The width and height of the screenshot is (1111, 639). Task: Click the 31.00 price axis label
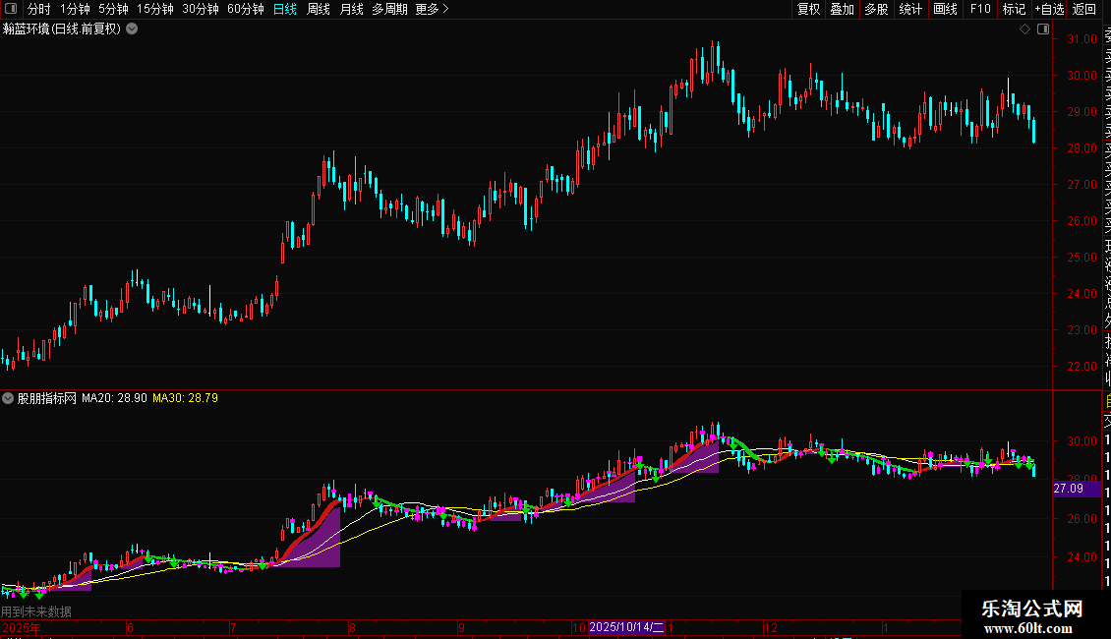click(1082, 39)
